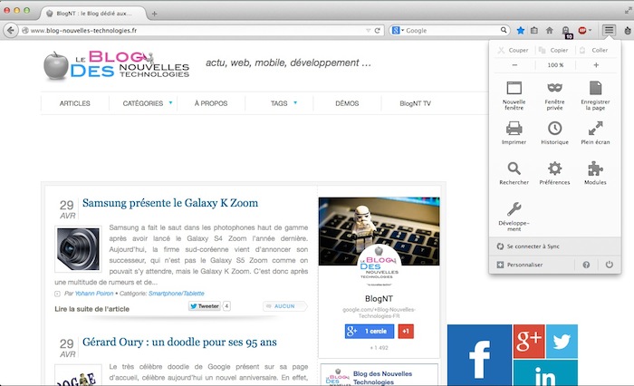634x386 pixels.
Task: Open the Développement wrench icon
Action: pyautogui.click(x=514, y=208)
